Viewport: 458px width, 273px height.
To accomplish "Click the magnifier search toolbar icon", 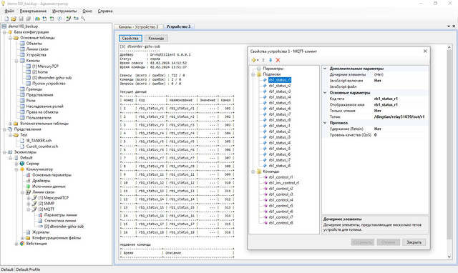I will point(83,19).
